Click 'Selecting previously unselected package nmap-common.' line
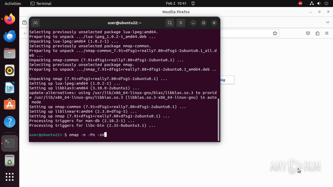Image resolution: width=333 pixels, height=187 pixels. 90,46
